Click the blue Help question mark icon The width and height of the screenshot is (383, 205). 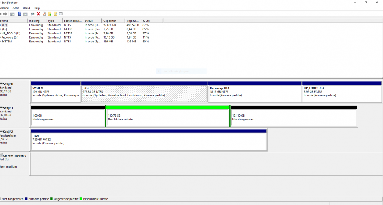coord(20,14)
